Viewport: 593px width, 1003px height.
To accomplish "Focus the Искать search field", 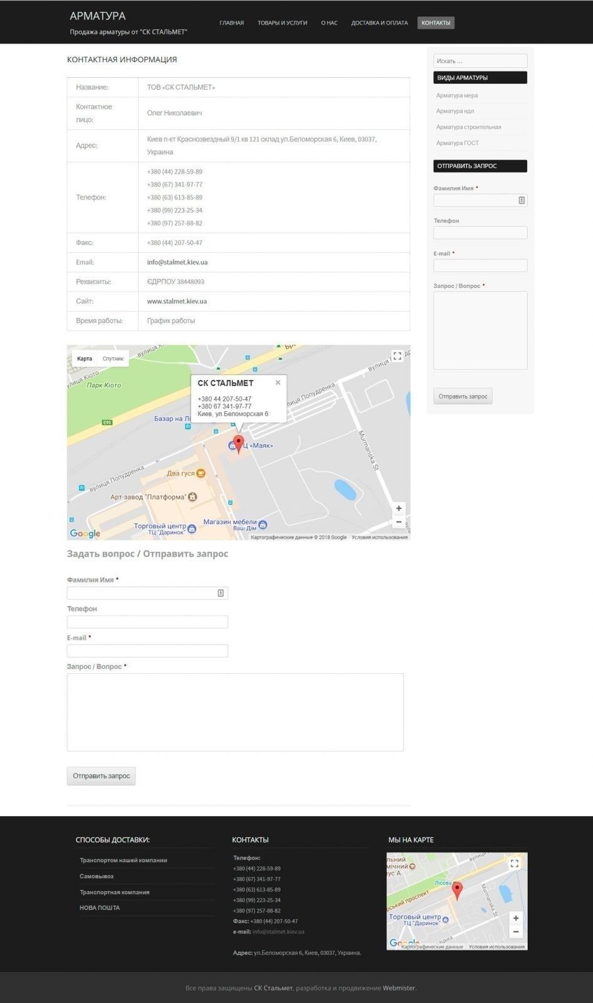I will point(480,61).
